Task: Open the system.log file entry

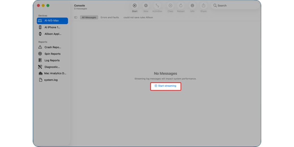Action: click(x=51, y=80)
